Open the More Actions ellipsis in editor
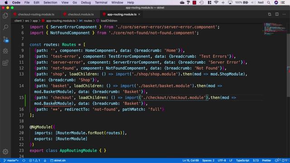The image size is (290, 163). click(x=284, y=14)
